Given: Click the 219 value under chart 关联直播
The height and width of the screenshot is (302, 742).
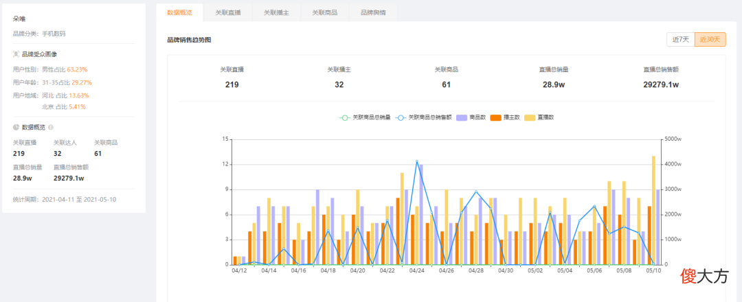Looking at the screenshot, I should tap(232, 85).
